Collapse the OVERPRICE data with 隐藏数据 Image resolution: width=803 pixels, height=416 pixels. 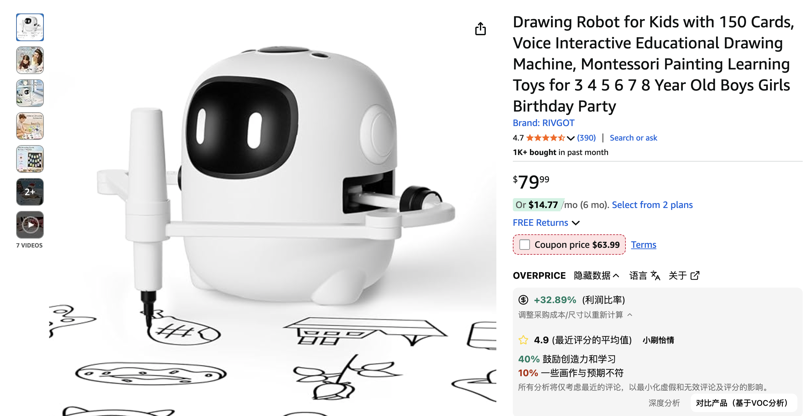[x=596, y=275]
